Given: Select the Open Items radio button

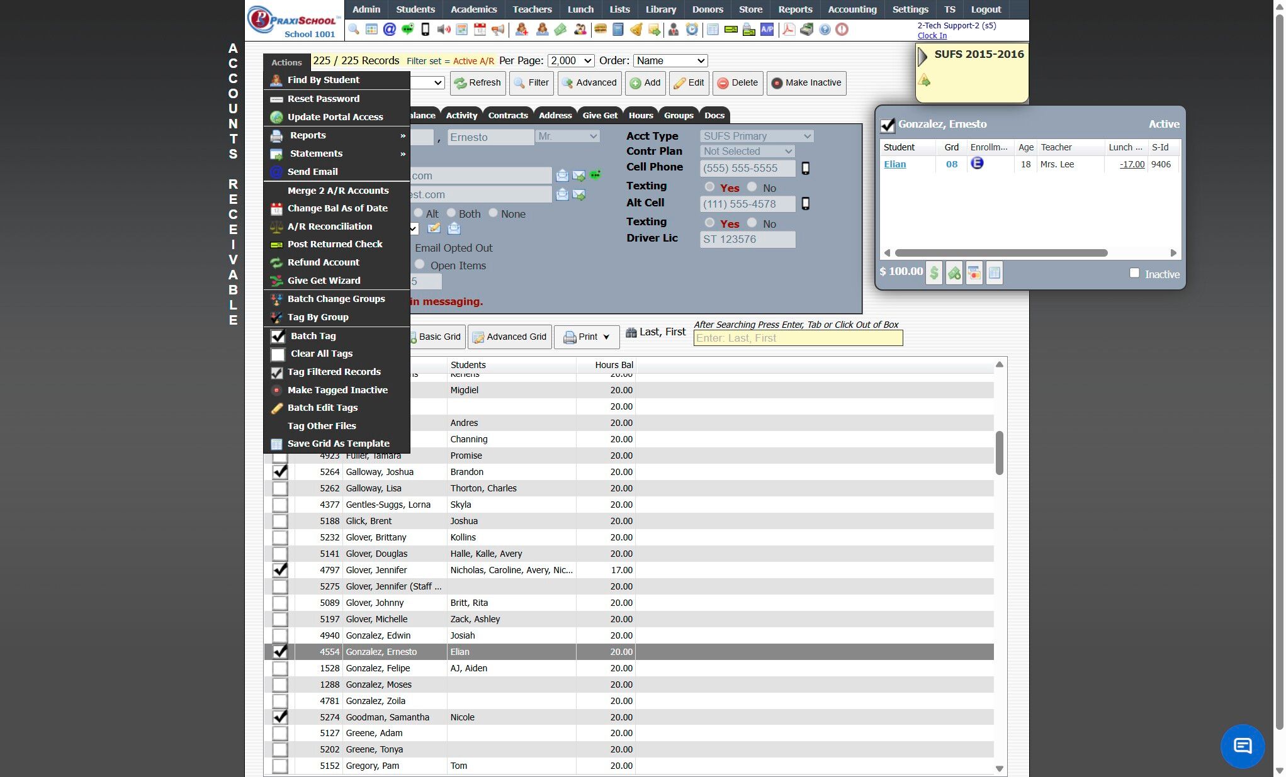Looking at the screenshot, I should pyautogui.click(x=420, y=265).
